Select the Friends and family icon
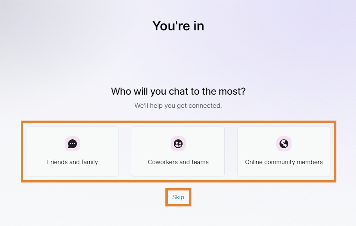356x226 pixels. [72, 144]
